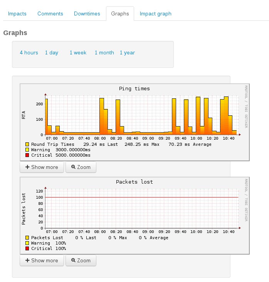Screen dimensions: 269x282
Task: Switch graphs to 1 year range
Action: 127,52
